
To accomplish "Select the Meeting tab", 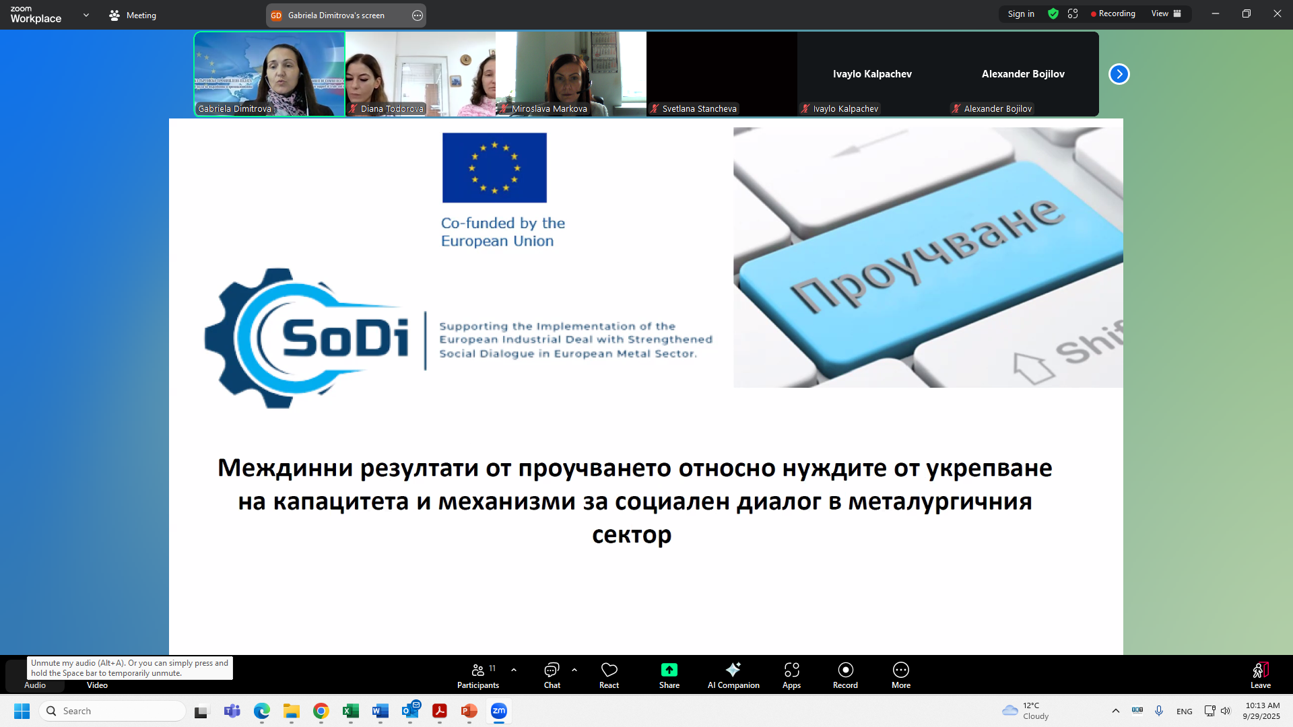I will [133, 15].
